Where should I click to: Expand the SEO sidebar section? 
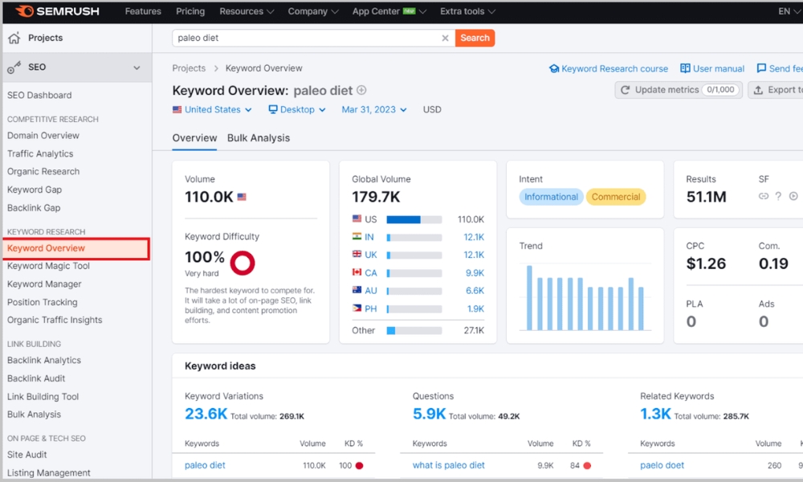coord(137,67)
